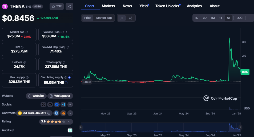Select the Price chart toggle

click(x=88, y=18)
